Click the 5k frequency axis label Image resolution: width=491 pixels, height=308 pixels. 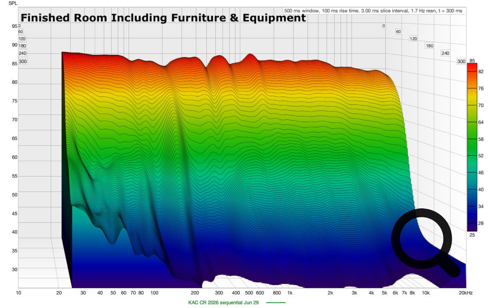(x=385, y=293)
